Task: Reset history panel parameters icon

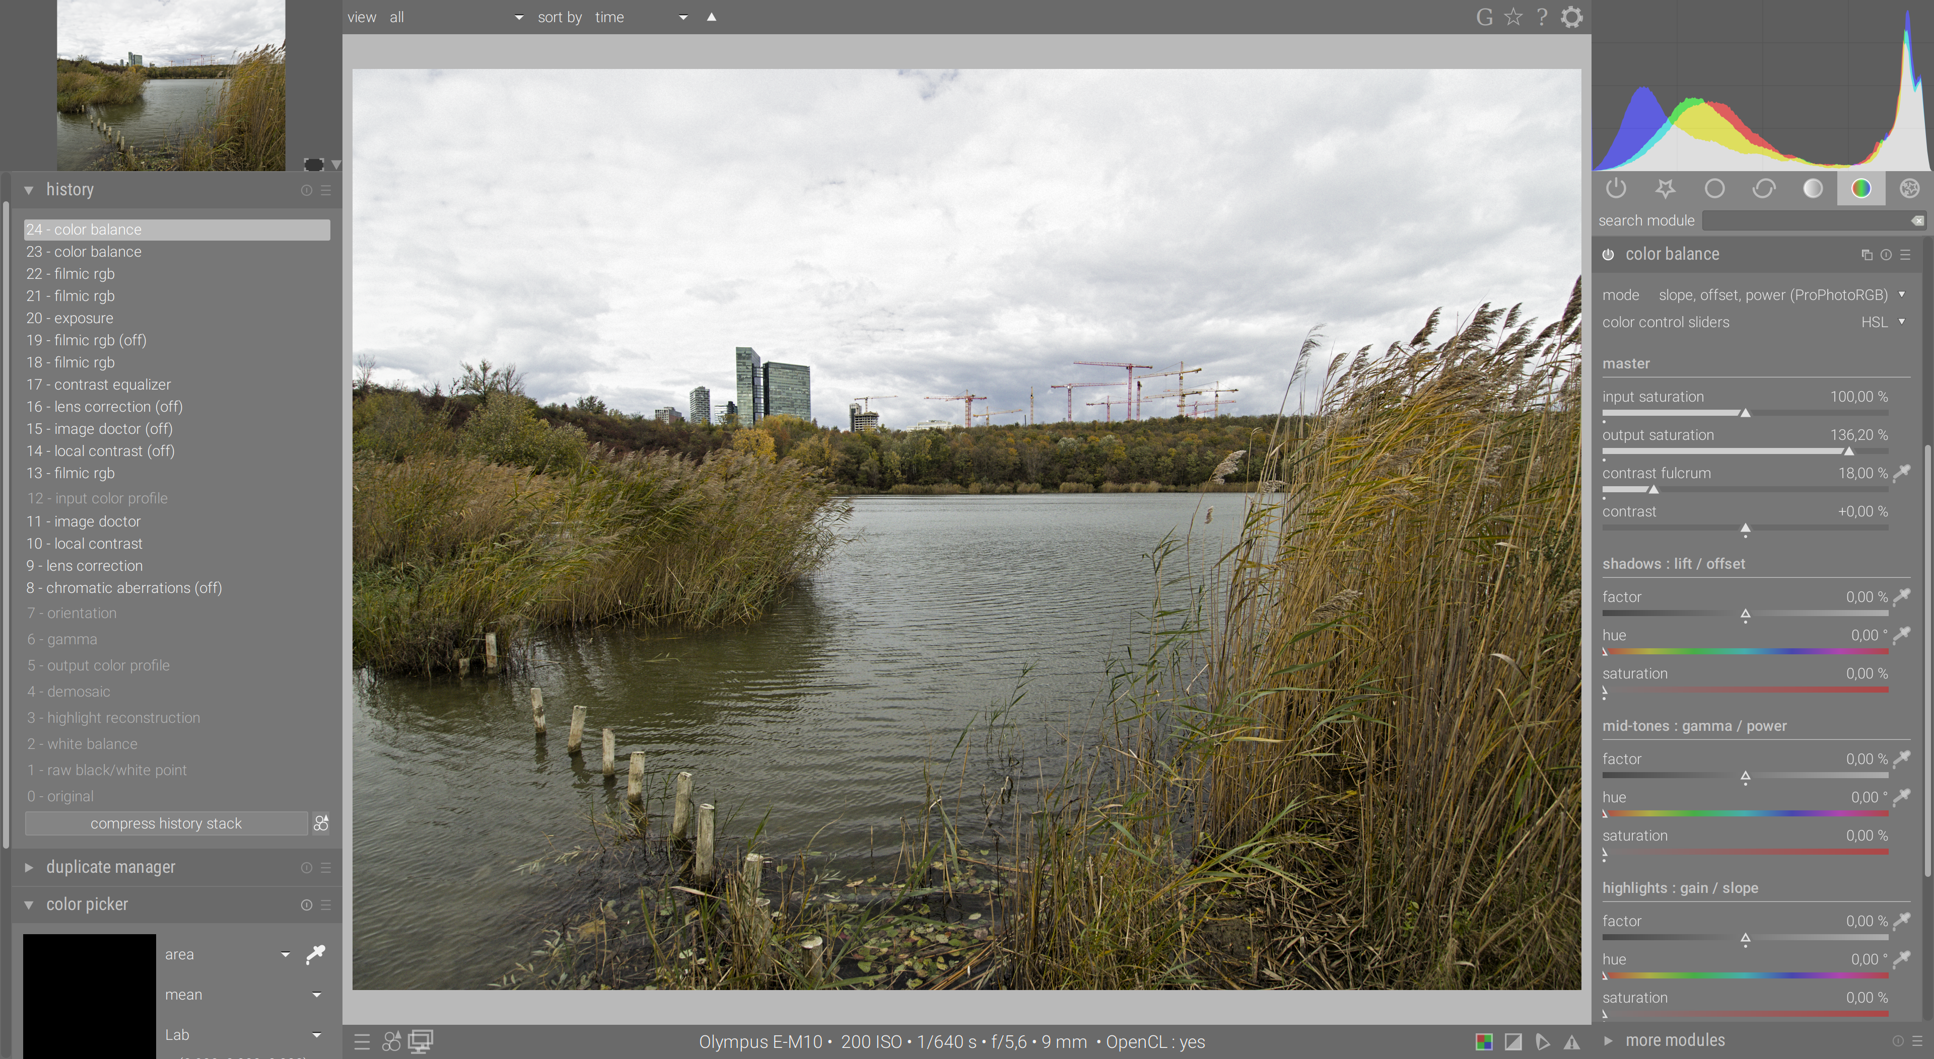Action: (x=306, y=190)
